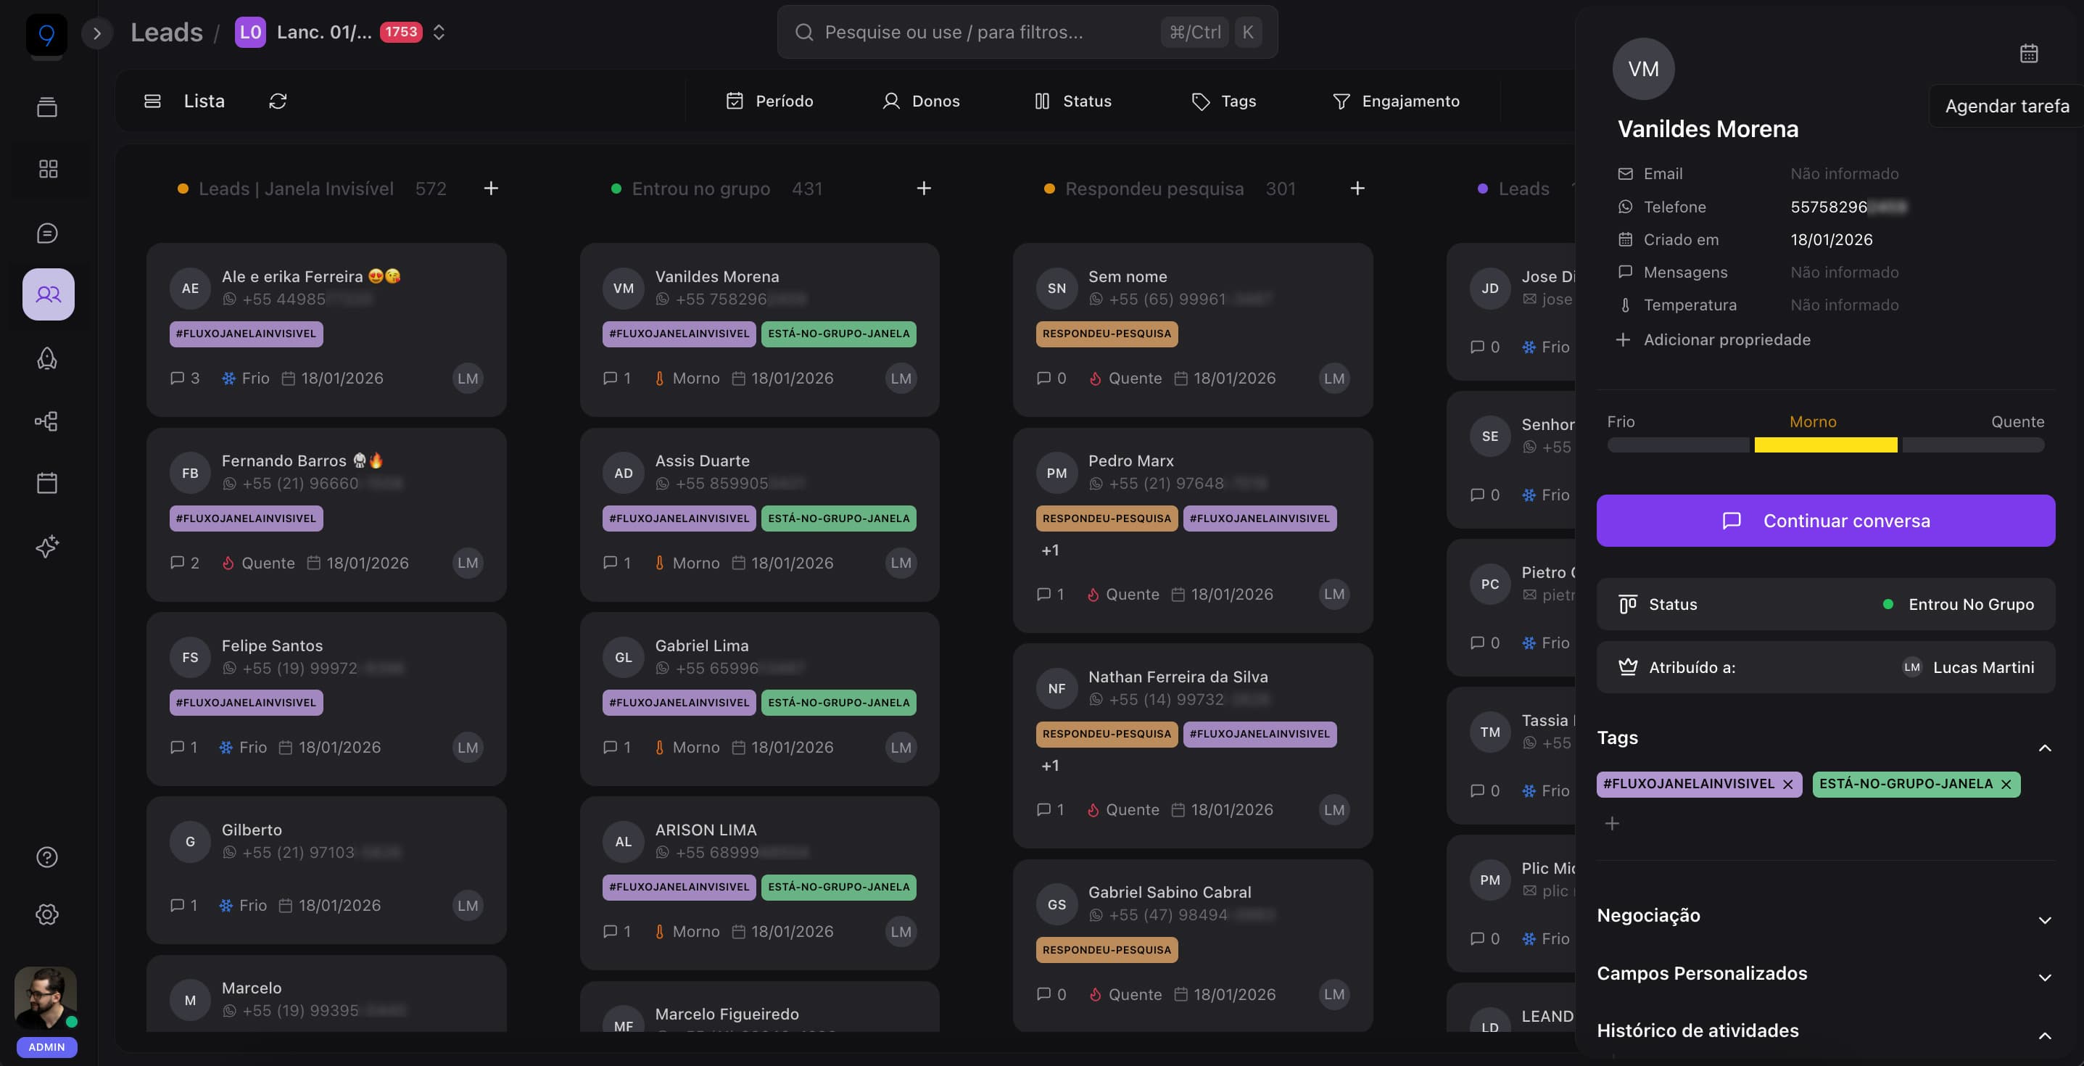
Task: Click the Temperatura Não informado value
Action: 1844,305
